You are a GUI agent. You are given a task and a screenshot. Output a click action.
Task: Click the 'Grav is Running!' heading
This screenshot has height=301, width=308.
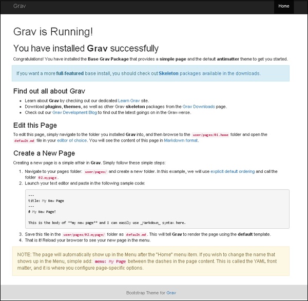(x=53, y=31)
